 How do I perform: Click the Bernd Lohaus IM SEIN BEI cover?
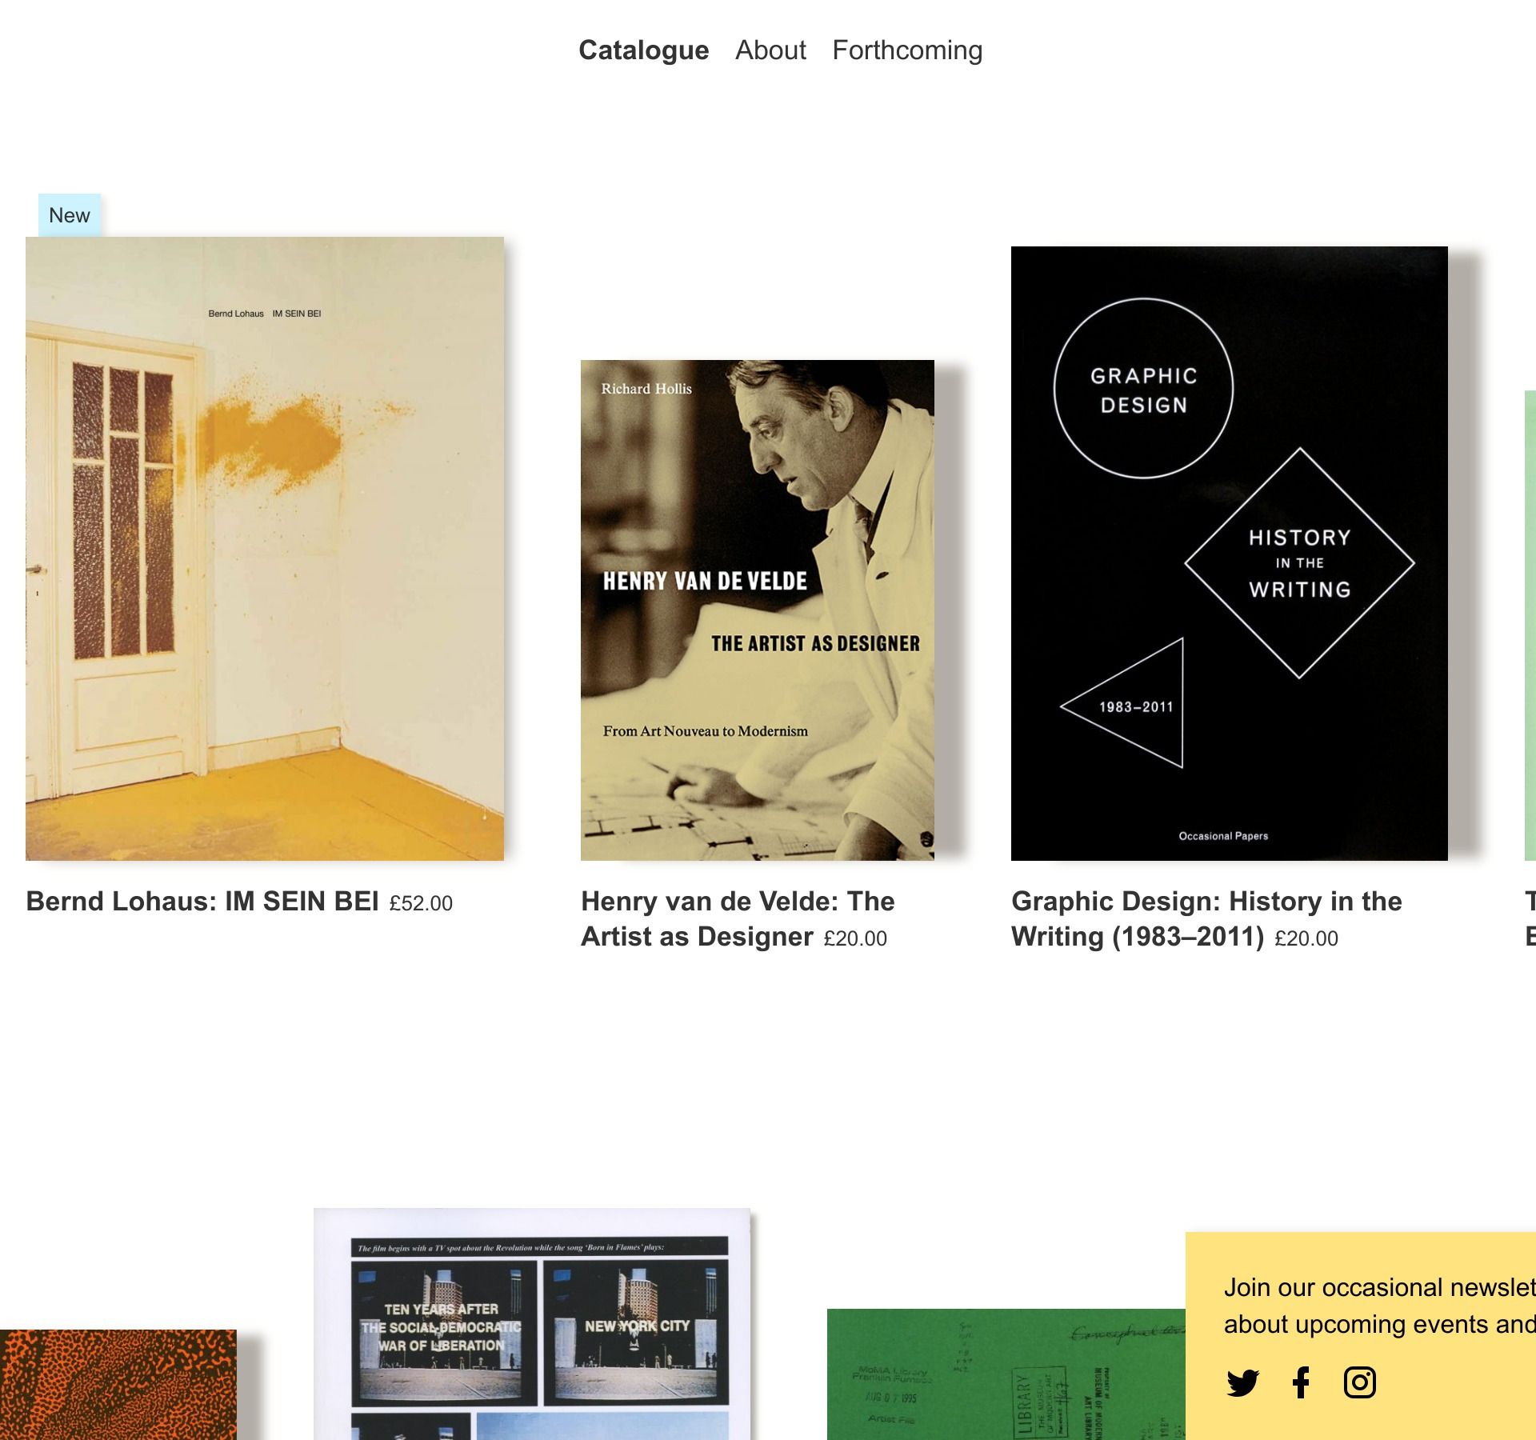[265, 549]
